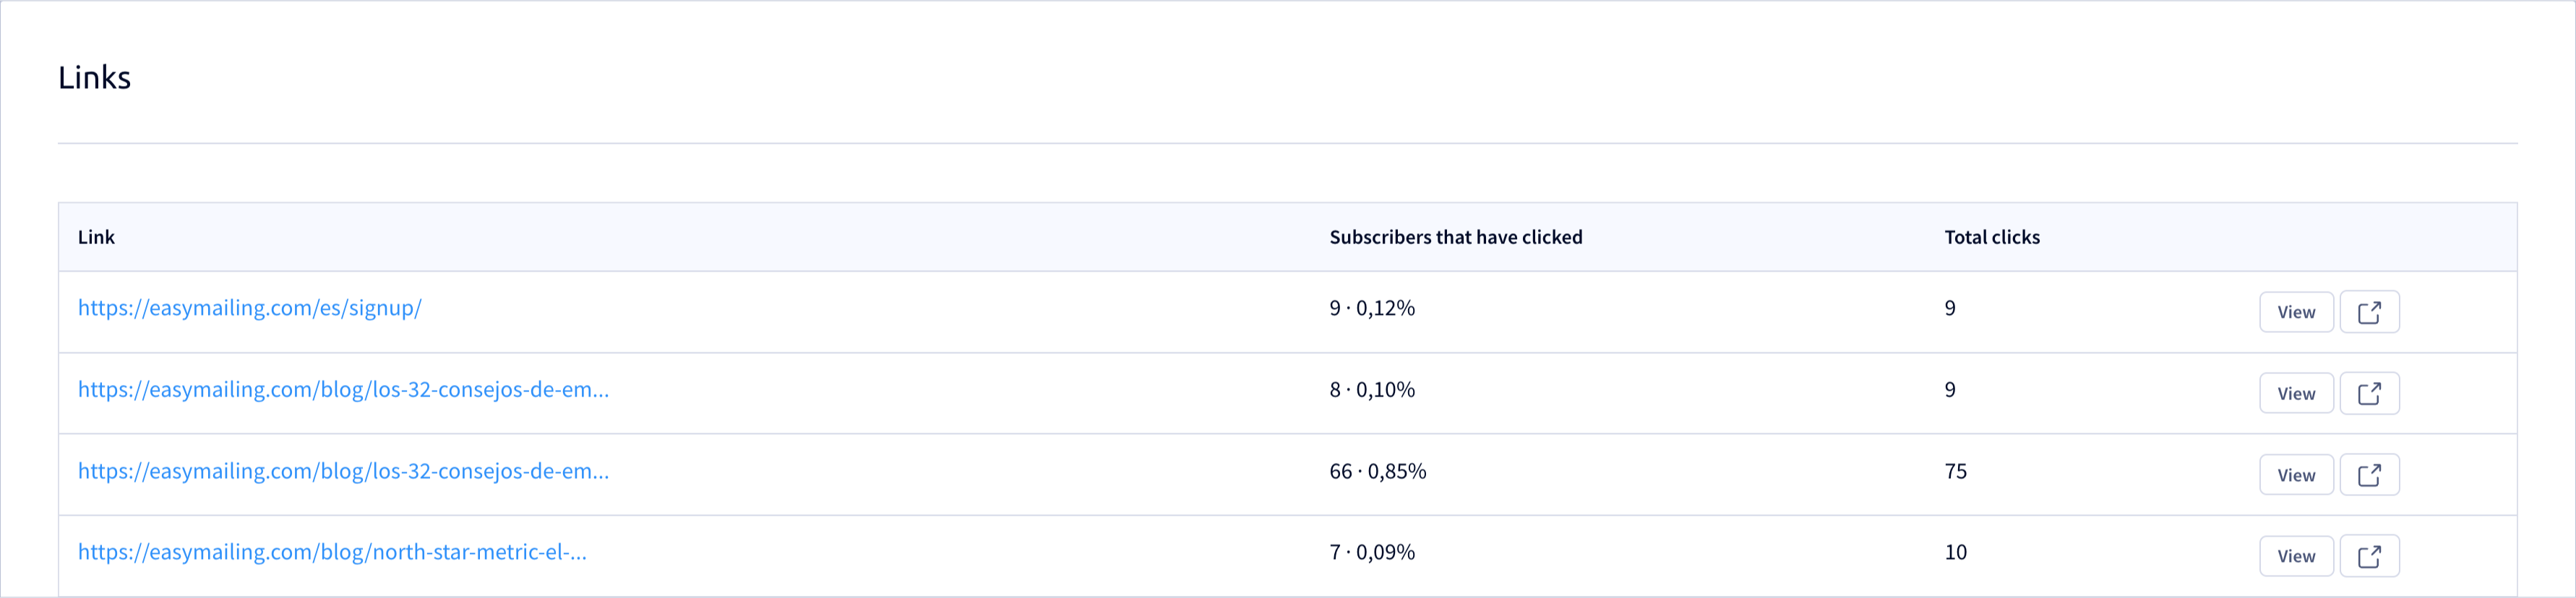Click Subscribers that have clicked column header
Image resolution: width=2576 pixels, height=598 pixels.
point(1455,237)
